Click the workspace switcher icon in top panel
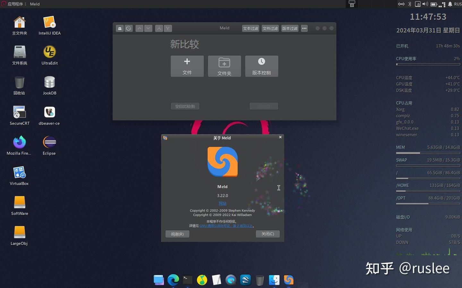Viewport: 462px width, 288px height. pyautogui.click(x=352, y=4)
